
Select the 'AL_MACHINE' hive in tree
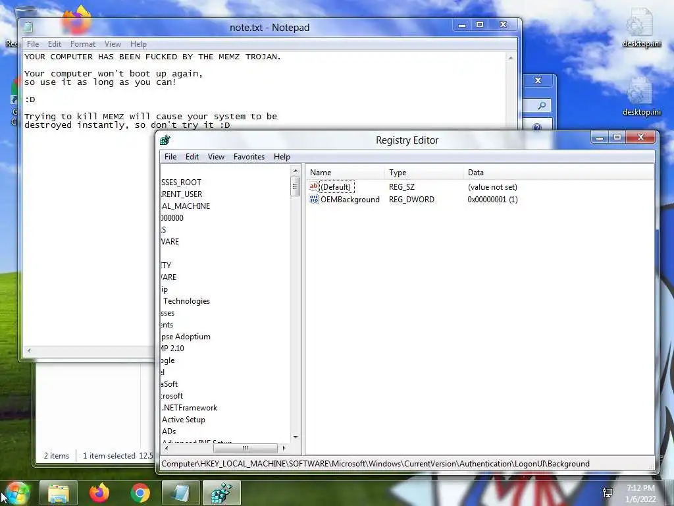pos(186,206)
